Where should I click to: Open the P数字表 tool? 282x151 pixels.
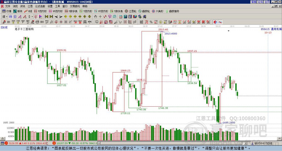tap(71, 11)
